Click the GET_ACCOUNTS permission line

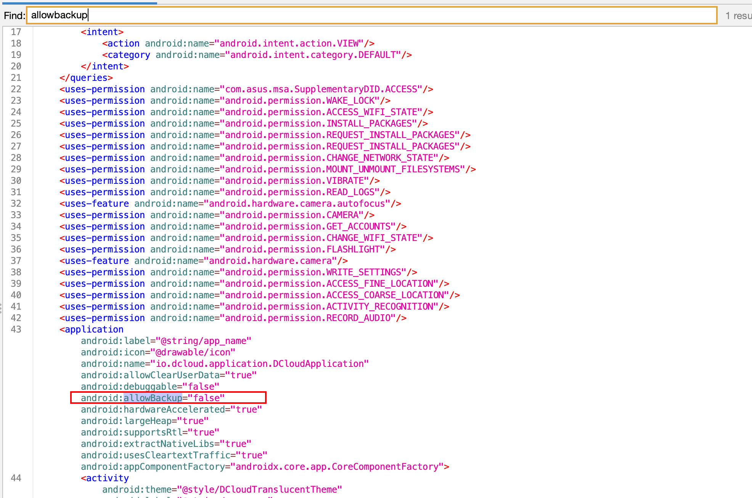(233, 227)
